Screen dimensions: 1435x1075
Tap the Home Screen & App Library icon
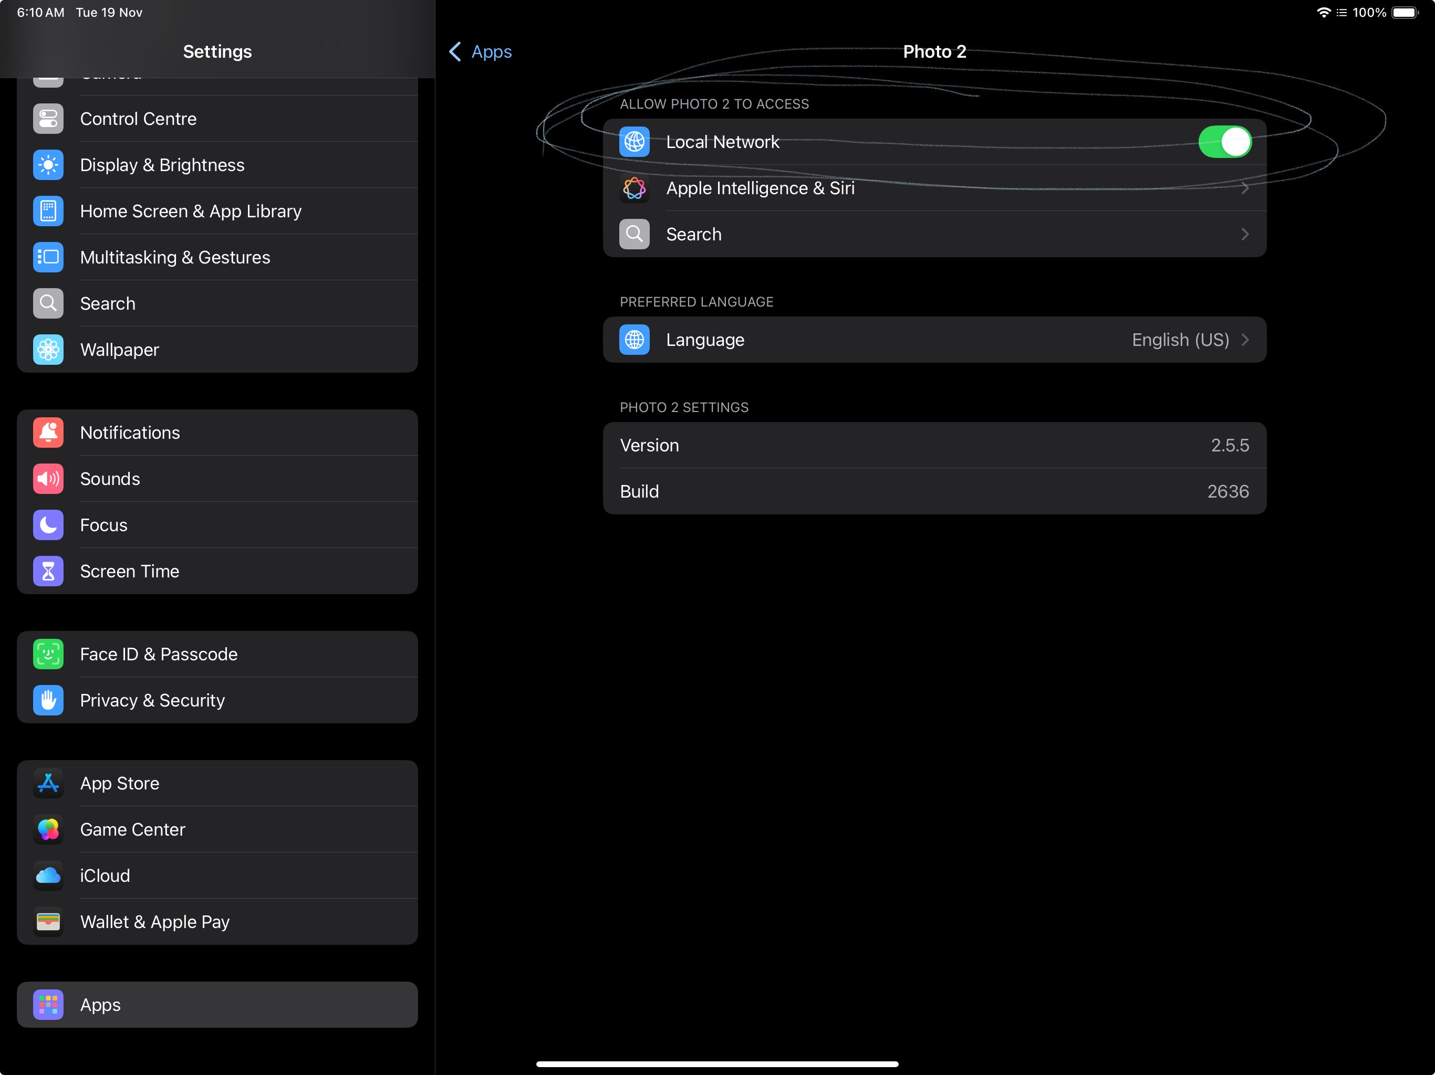pos(48,210)
